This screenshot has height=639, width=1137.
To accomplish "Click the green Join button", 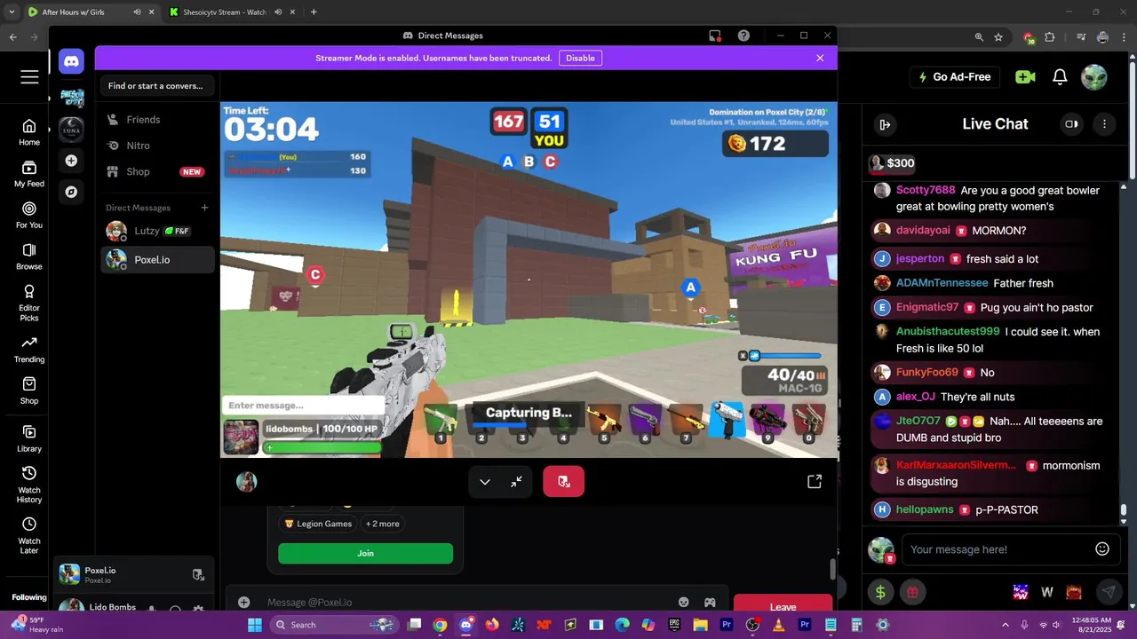I will tap(365, 553).
